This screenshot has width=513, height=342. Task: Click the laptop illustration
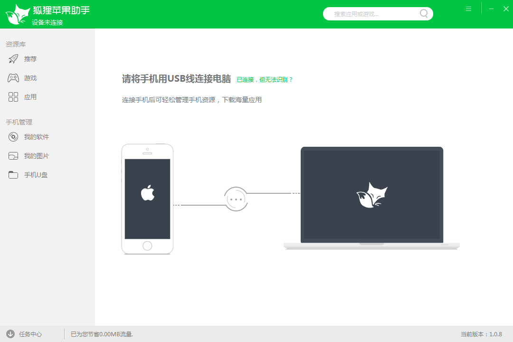point(371,198)
